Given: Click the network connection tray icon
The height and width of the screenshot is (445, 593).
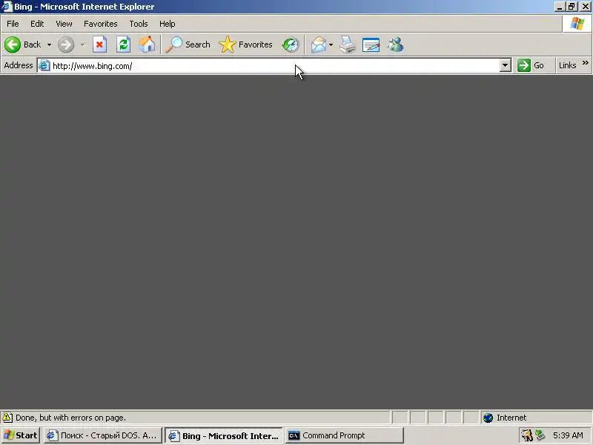Looking at the screenshot, I should [540, 435].
